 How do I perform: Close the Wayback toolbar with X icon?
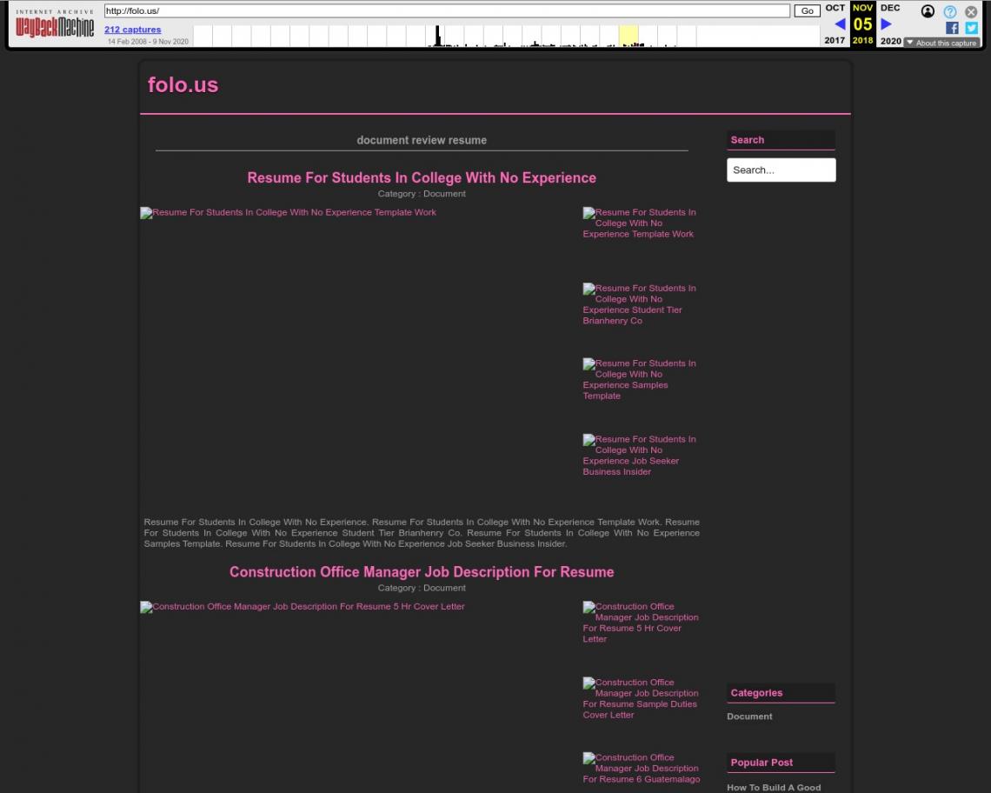click(971, 11)
